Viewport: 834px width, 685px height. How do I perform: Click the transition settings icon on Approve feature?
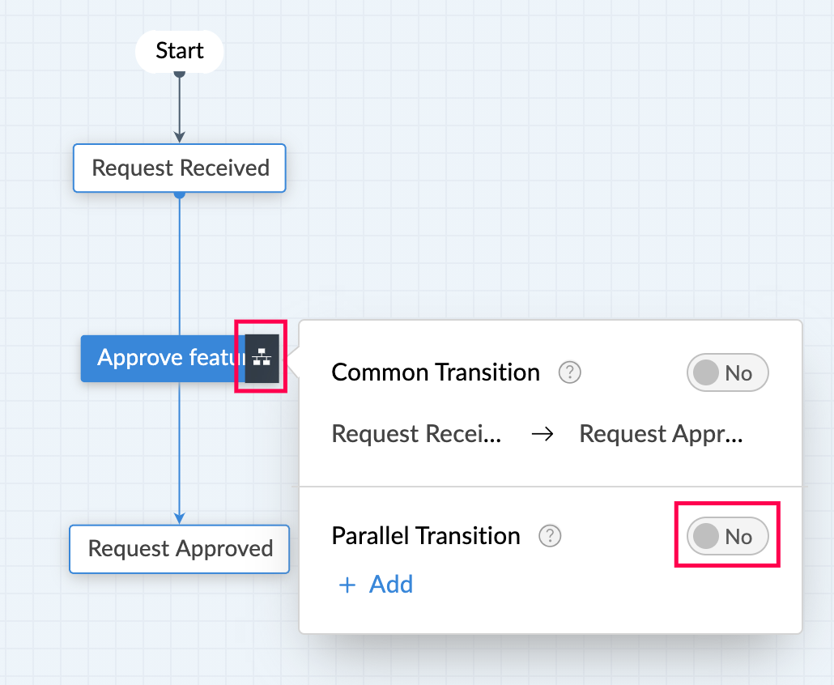click(x=262, y=358)
